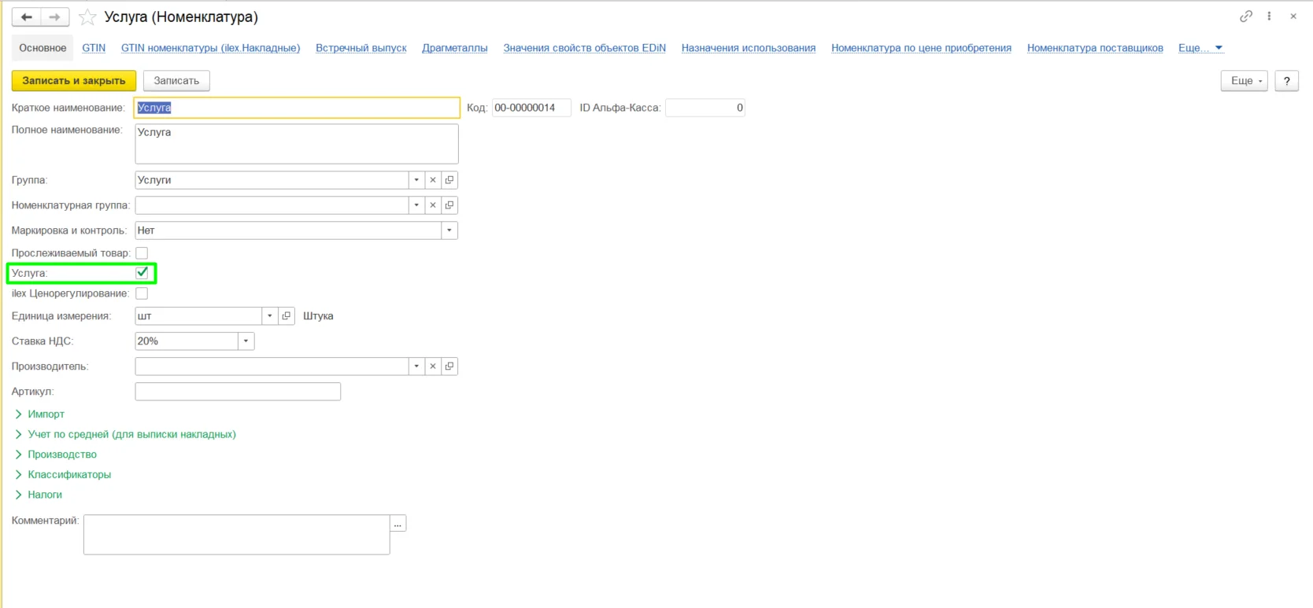Focus the ID Альфа-Касса field

(705, 108)
